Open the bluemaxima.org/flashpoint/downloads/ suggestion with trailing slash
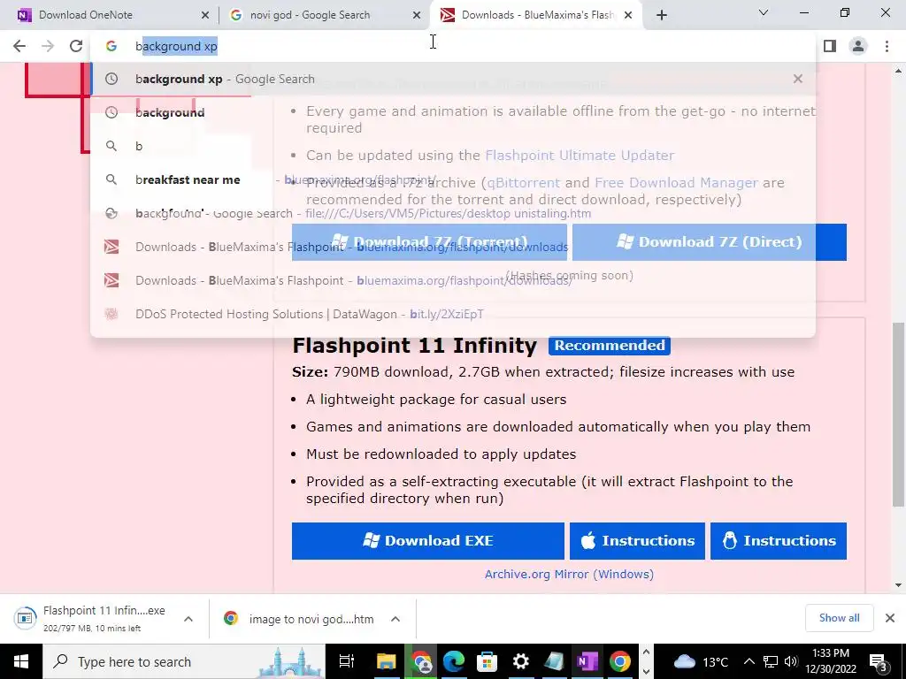This screenshot has height=679, width=906. coord(452,280)
